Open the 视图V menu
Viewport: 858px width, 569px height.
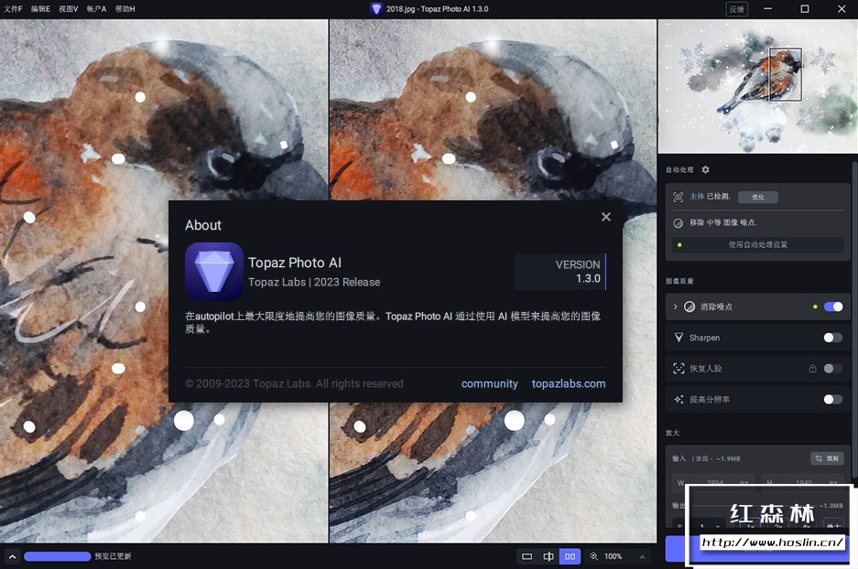pos(69,9)
